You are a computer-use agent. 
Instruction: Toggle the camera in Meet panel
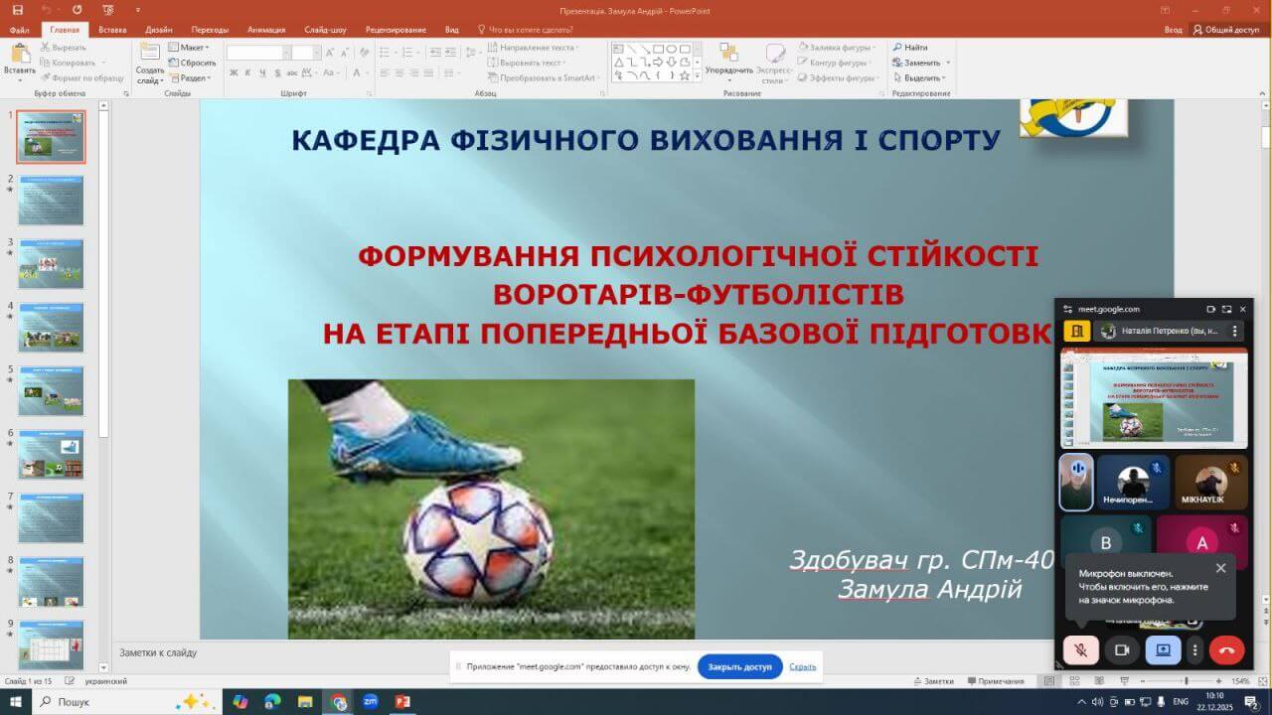(1122, 649)
